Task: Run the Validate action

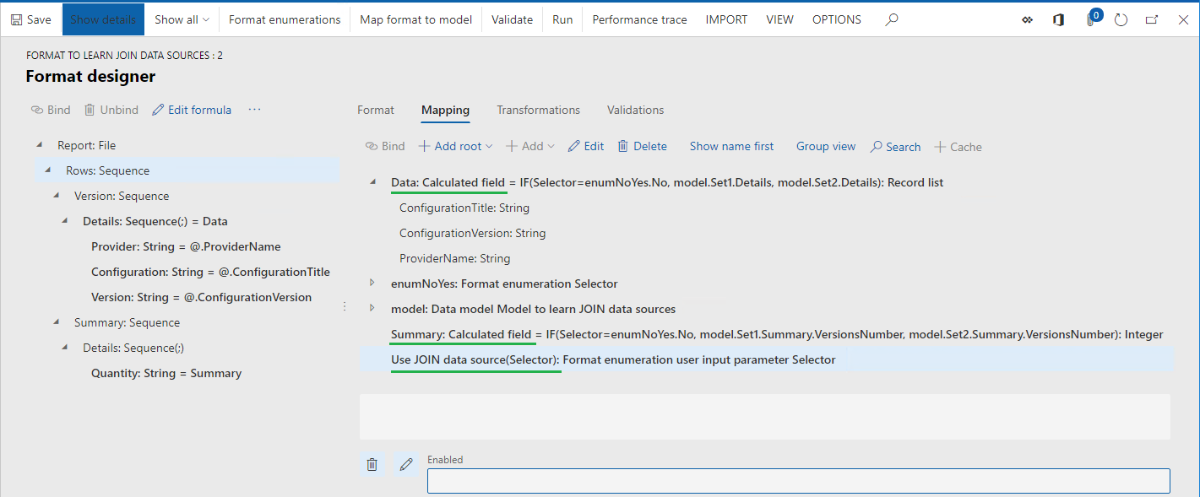Action: [x=512, y=19]
